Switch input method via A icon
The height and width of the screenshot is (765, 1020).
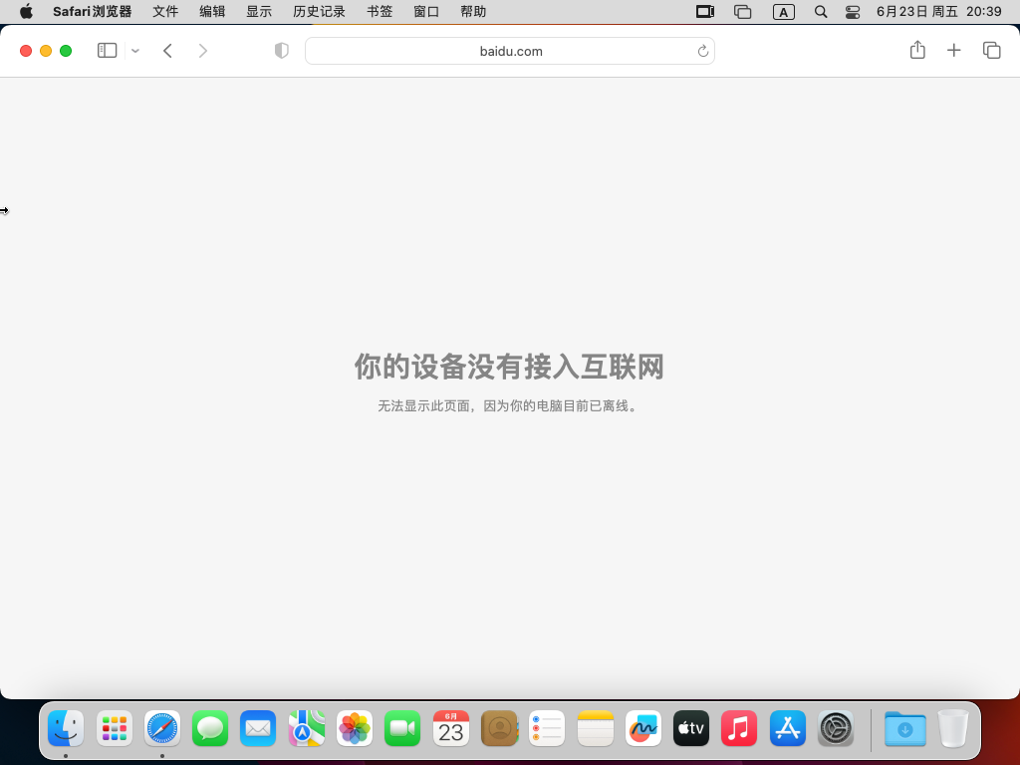point(784,12)
